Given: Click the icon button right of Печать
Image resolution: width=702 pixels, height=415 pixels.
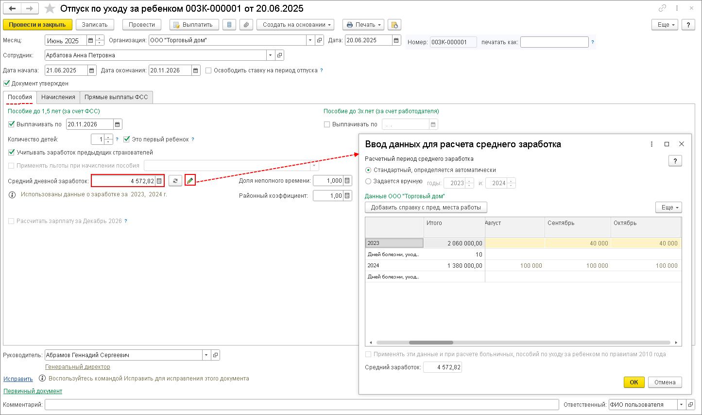Looking at the screenshot, I should click(x=394, y=25).
